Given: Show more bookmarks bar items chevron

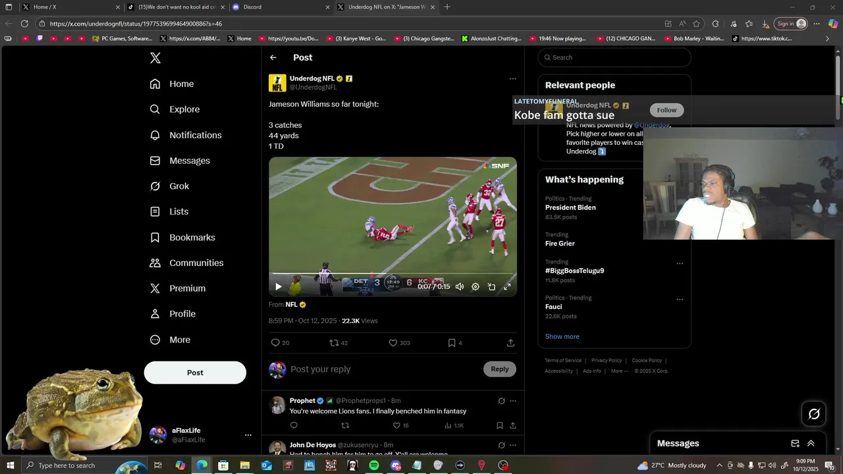Looking at the screenshot, I should [x=828, y=39].
